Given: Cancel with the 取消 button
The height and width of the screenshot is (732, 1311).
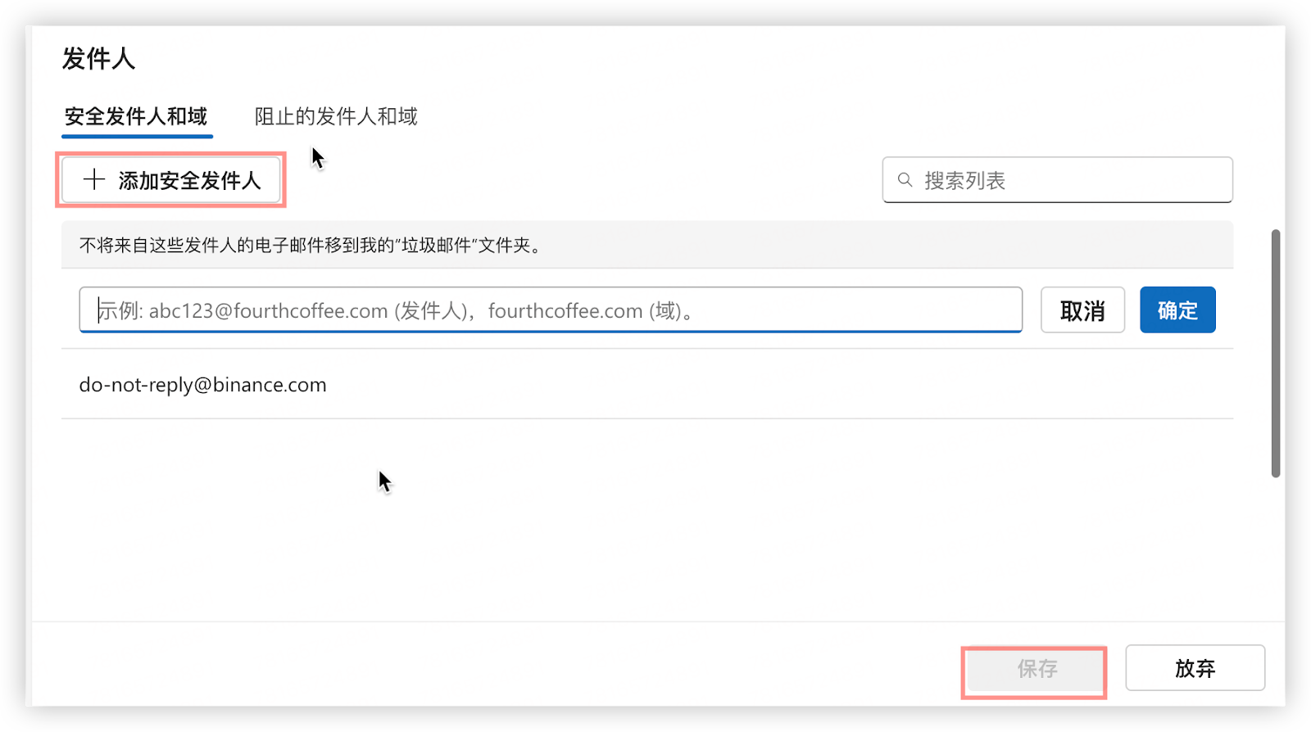Looking at the screenshot, I should pos(1082,310).
